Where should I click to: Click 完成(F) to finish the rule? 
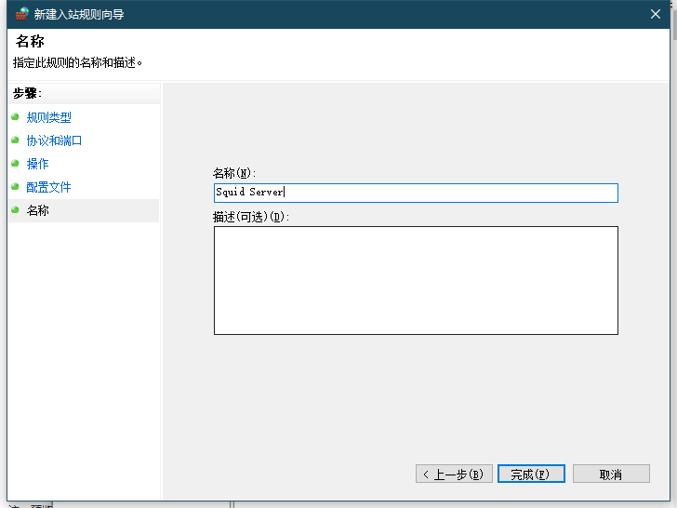530,474
